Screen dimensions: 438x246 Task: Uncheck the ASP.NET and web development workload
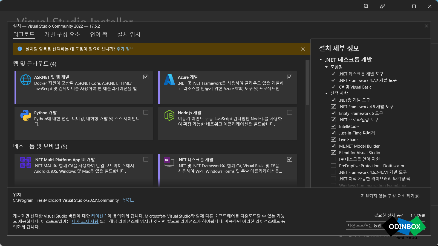[146, 77]
